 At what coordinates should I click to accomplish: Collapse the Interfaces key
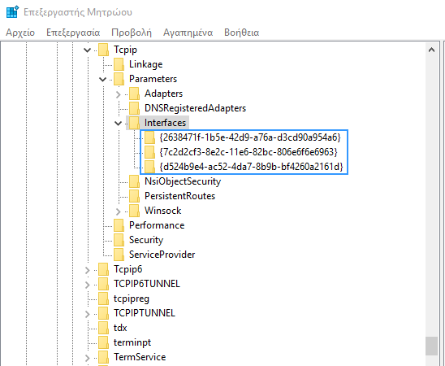click(x=118, y=124)
